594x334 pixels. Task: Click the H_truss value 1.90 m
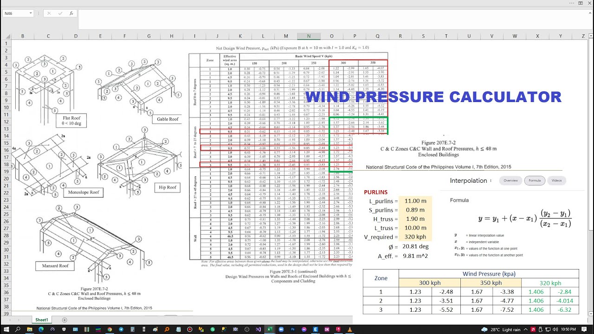tap(415, 219)
